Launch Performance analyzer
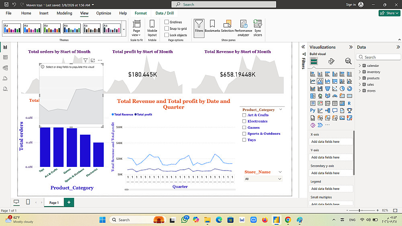 coord(243,28)
